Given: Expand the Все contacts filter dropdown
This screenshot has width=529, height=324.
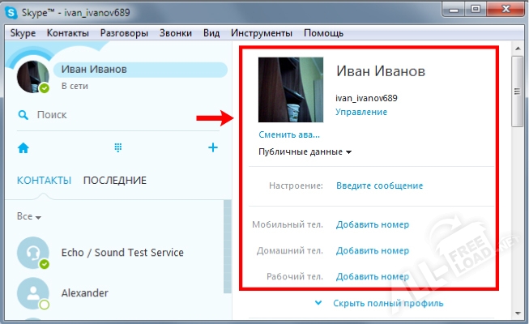Looking at the screenshot, I should [29, 216].
